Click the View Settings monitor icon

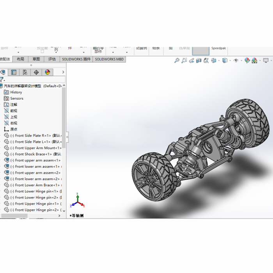click(x=266, y=60)
